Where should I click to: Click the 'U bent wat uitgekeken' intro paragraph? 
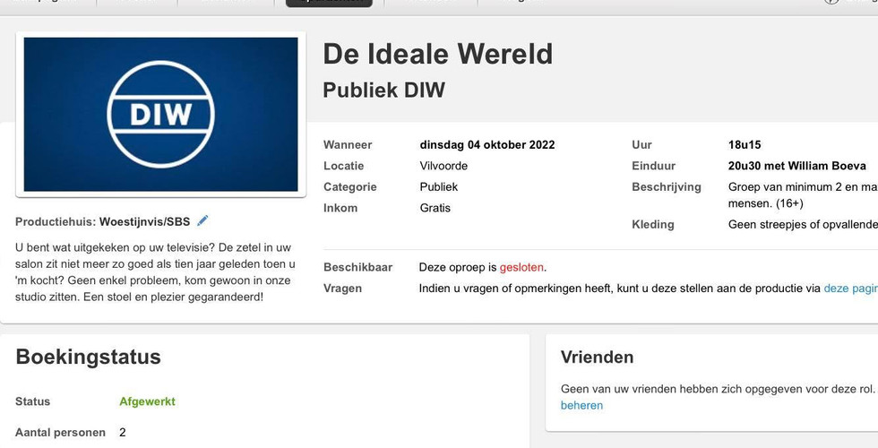156,272
